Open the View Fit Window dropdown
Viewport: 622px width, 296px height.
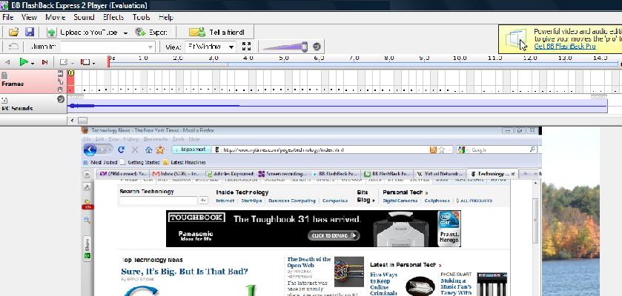pos(231,47)
